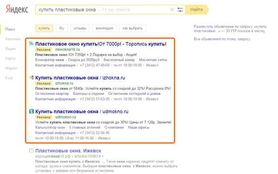Click Разместить объявление по запросу link

(x=230, y=28)
